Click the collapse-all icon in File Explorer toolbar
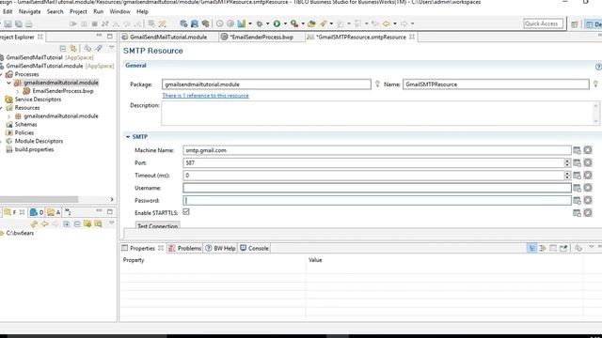The width and height of the screenshot is (602, 338). click(77, 223)
